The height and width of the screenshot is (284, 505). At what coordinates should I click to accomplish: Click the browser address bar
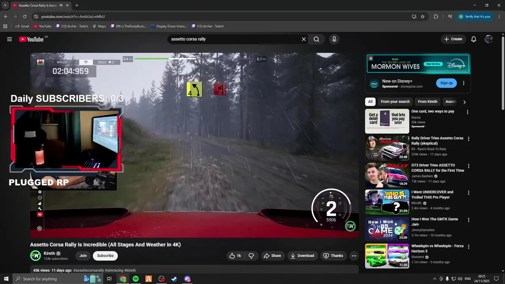(x=221, y=17)
